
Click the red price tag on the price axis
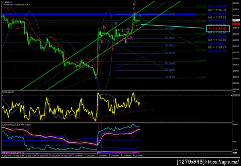pos(237,24)
